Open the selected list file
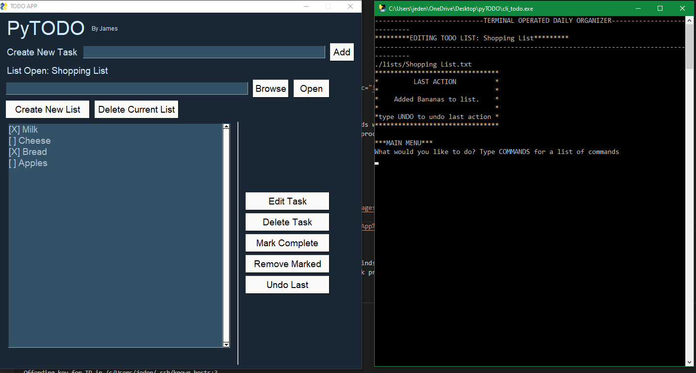The height and width of the screenshot is (373, 696). pyautogui.click(x=311, y=88)
